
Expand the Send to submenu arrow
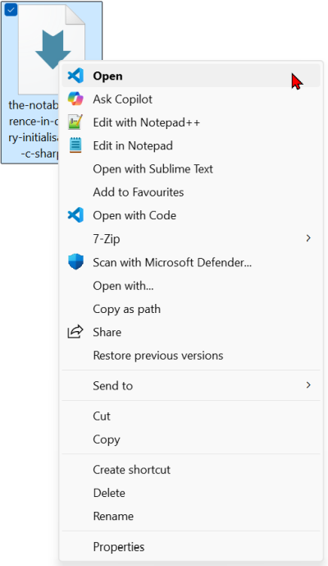[308, 385]
